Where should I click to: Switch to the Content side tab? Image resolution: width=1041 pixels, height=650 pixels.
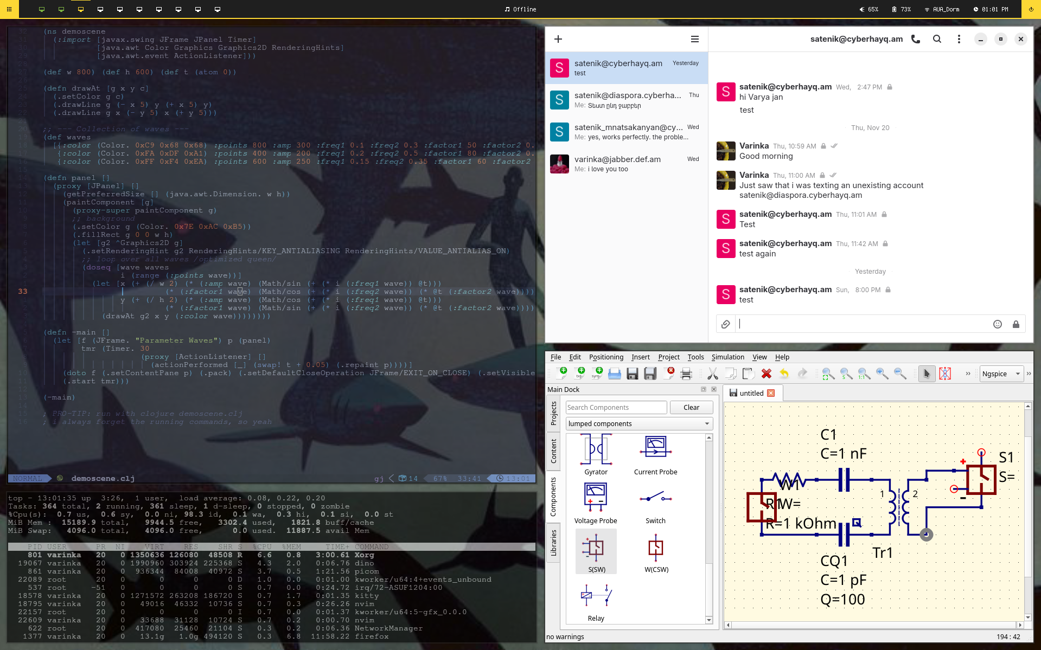(x=553, y=451)
